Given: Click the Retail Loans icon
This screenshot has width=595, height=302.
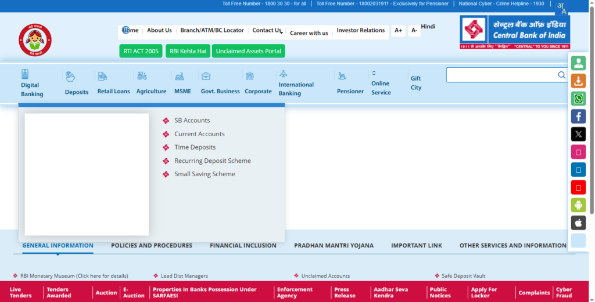Looking at the screenshot, I should tap(102, 76).
